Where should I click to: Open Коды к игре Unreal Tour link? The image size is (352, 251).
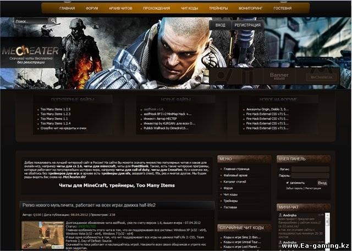(x=242, y=242)
